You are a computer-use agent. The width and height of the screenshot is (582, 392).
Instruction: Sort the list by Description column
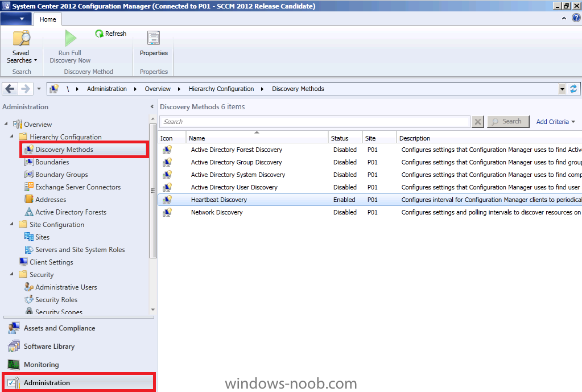point(489,138)
